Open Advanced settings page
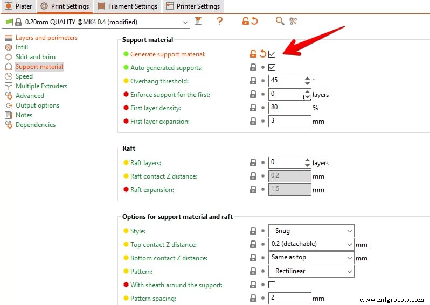Image resolution: width=430 pixels, height=305 pixels. tap(30, 96)
